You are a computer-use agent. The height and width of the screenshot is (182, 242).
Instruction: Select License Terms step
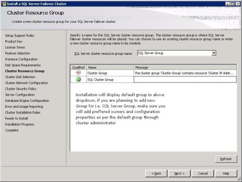click(15, 48)
